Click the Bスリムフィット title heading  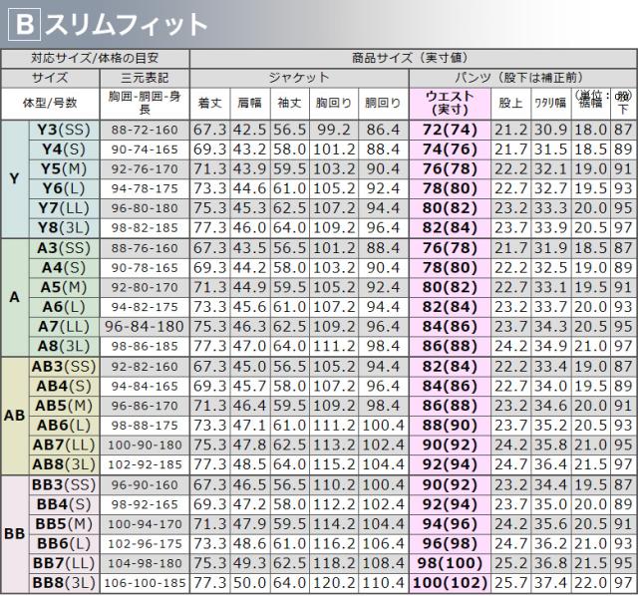tap(109, 24)
